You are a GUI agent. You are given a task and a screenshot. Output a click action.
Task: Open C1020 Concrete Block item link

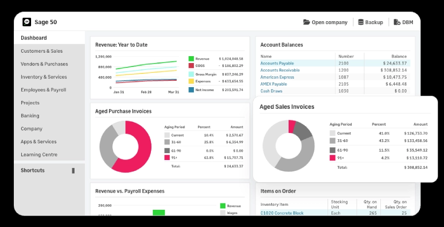282,213
